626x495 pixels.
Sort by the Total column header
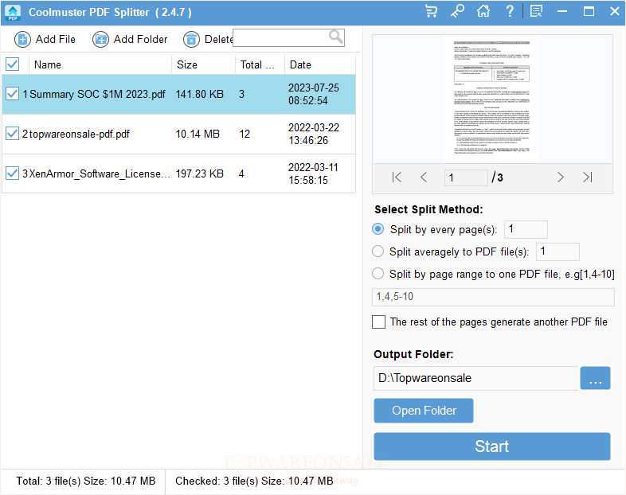click(260, 64)
